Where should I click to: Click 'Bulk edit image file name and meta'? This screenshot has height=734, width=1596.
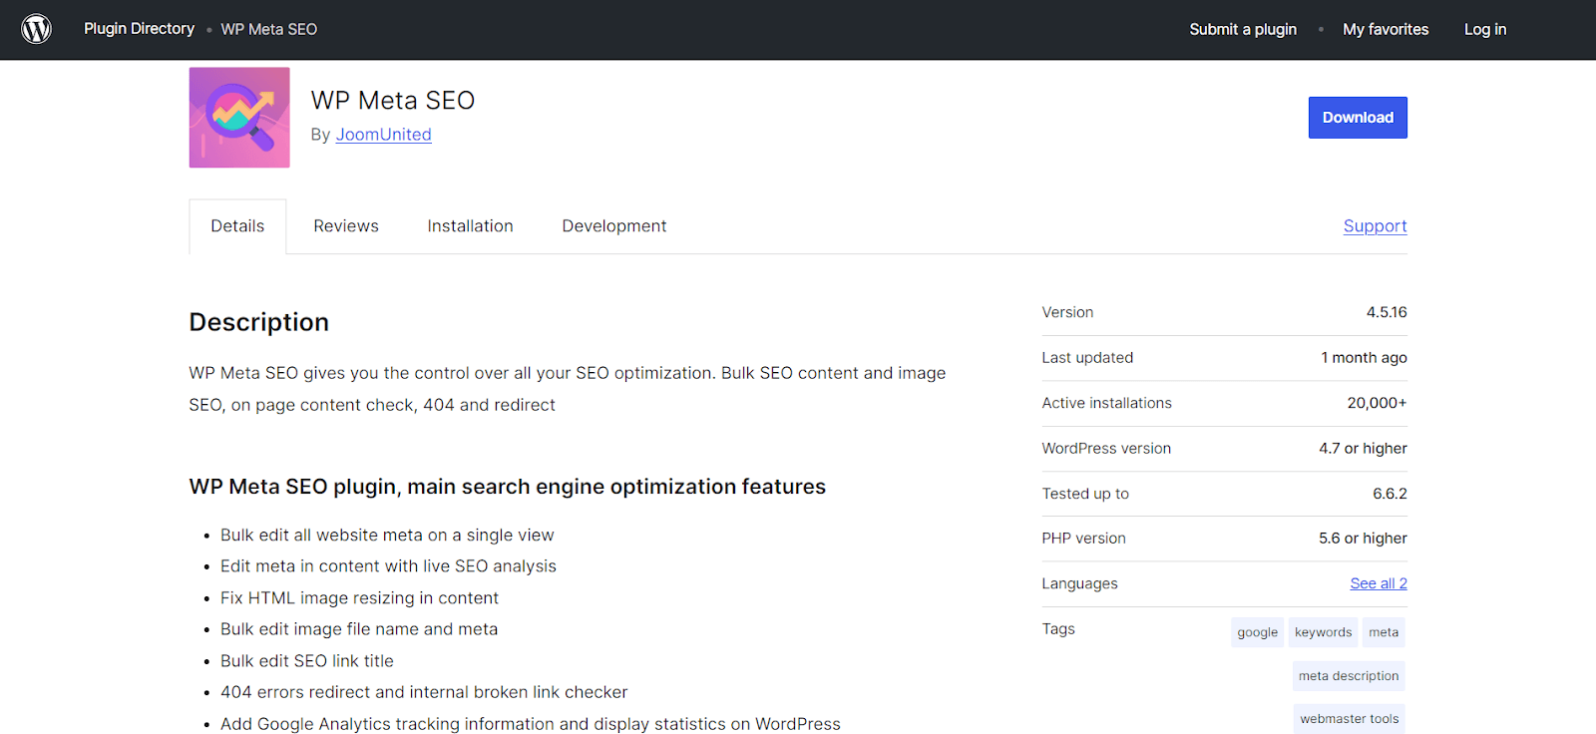359,629
